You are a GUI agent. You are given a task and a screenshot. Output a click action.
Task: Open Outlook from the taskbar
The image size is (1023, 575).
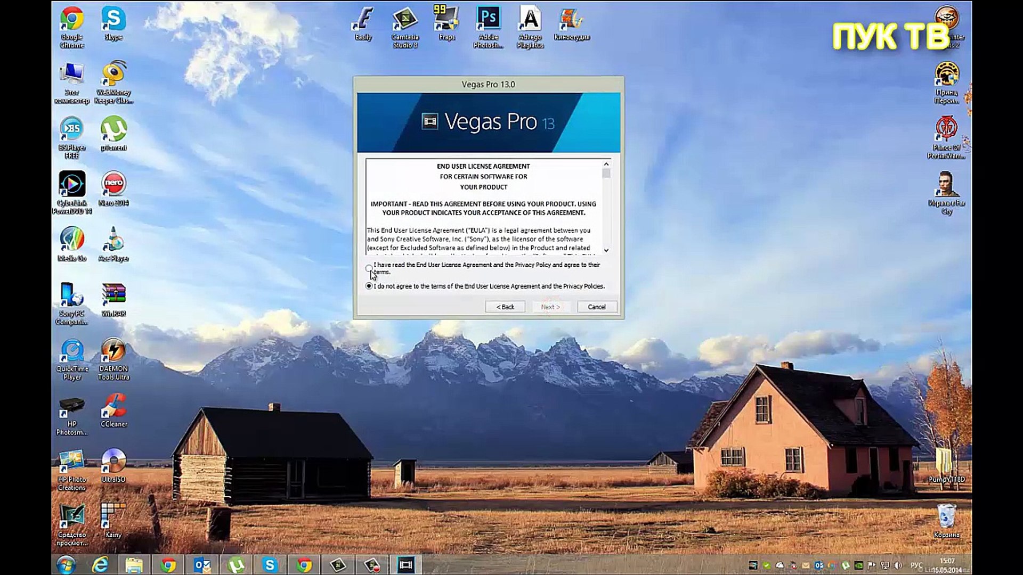click(202, 565)
